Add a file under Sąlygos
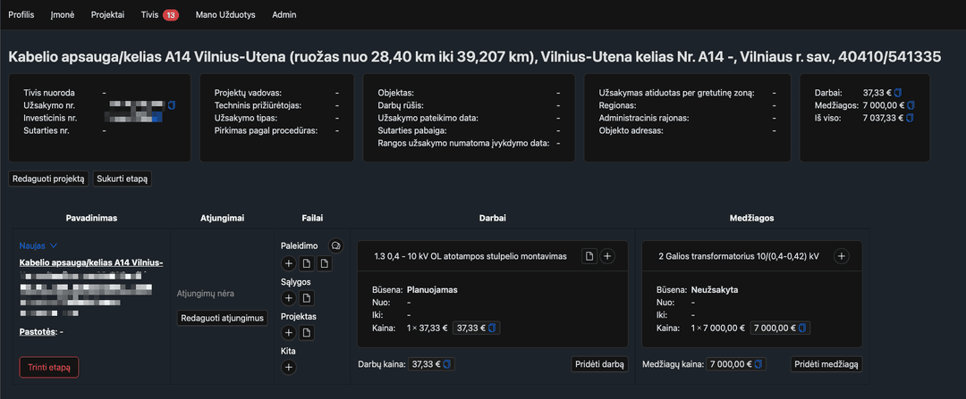This screenshot has width=966, height=399. (288, 299)
